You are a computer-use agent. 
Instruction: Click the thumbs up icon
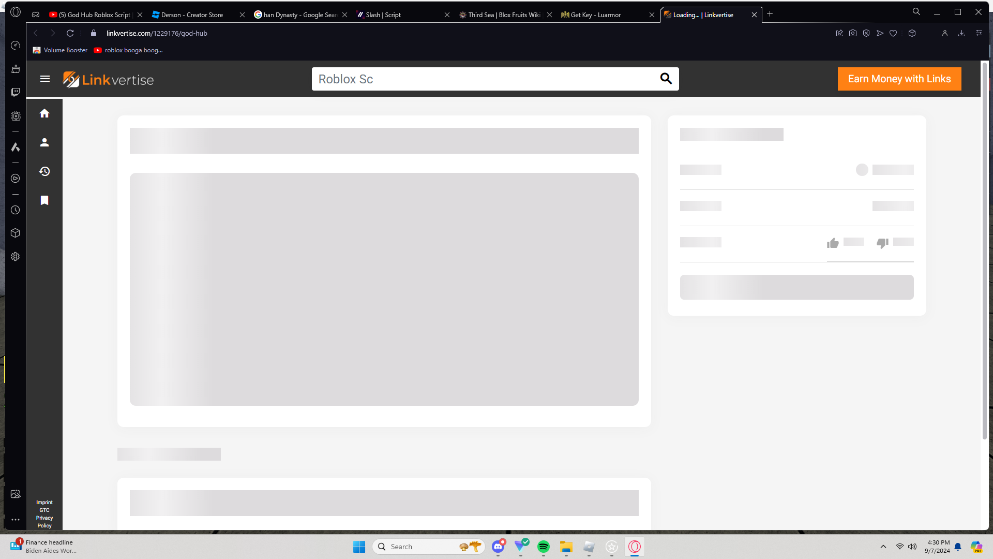[833, 243]
